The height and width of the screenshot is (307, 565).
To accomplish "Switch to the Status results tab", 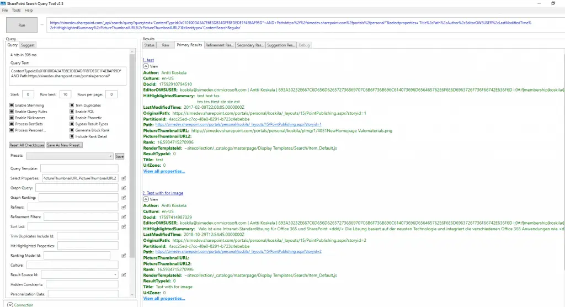I will (x=149, y=45).
